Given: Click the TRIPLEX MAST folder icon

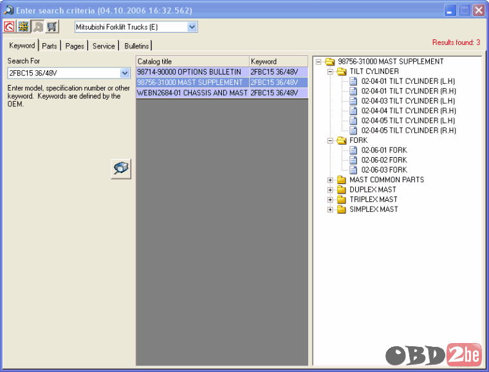Looking at the screenshot, I should (342, 200).
